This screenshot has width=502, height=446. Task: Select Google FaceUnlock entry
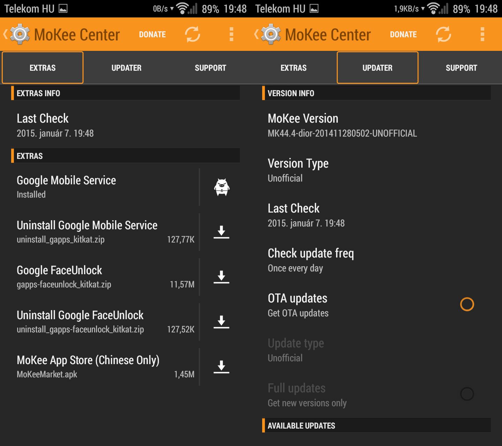[105, 277]
